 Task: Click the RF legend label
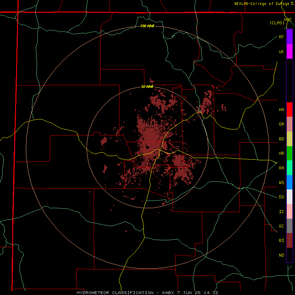coord(281,37)
